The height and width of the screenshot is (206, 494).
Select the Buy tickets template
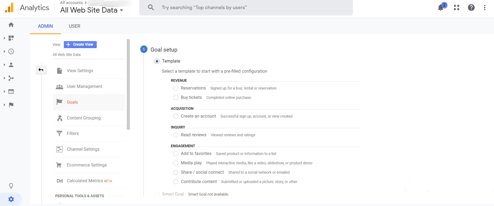175,97
